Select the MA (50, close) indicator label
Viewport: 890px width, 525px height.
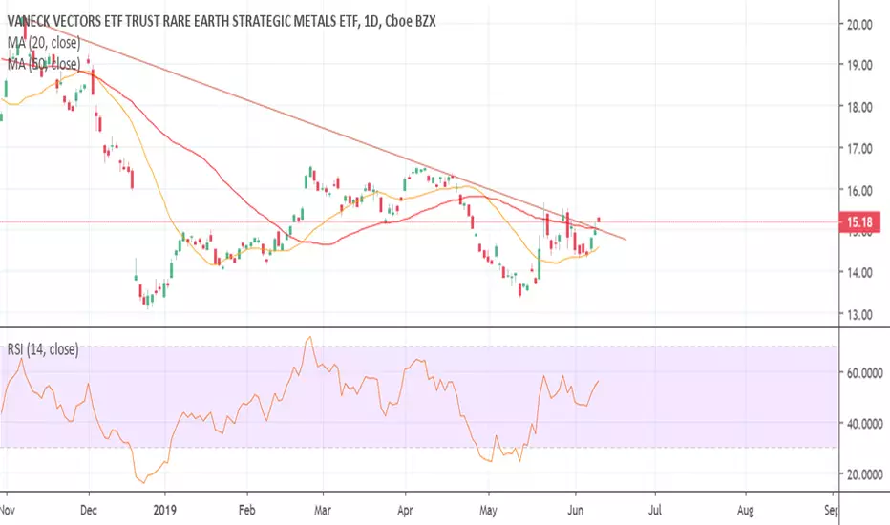click(x=44, y=64)
